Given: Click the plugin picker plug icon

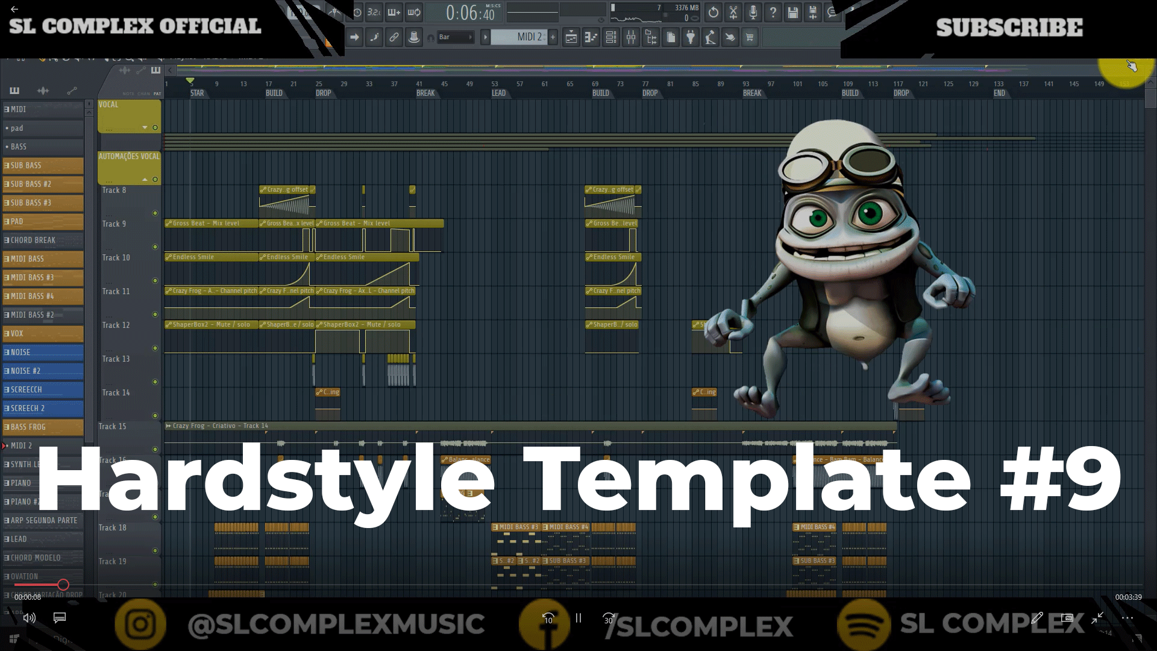Looking at the screenshot, I should coord(689,37).
